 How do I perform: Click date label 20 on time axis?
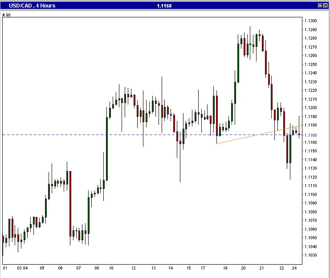(243, 268)
